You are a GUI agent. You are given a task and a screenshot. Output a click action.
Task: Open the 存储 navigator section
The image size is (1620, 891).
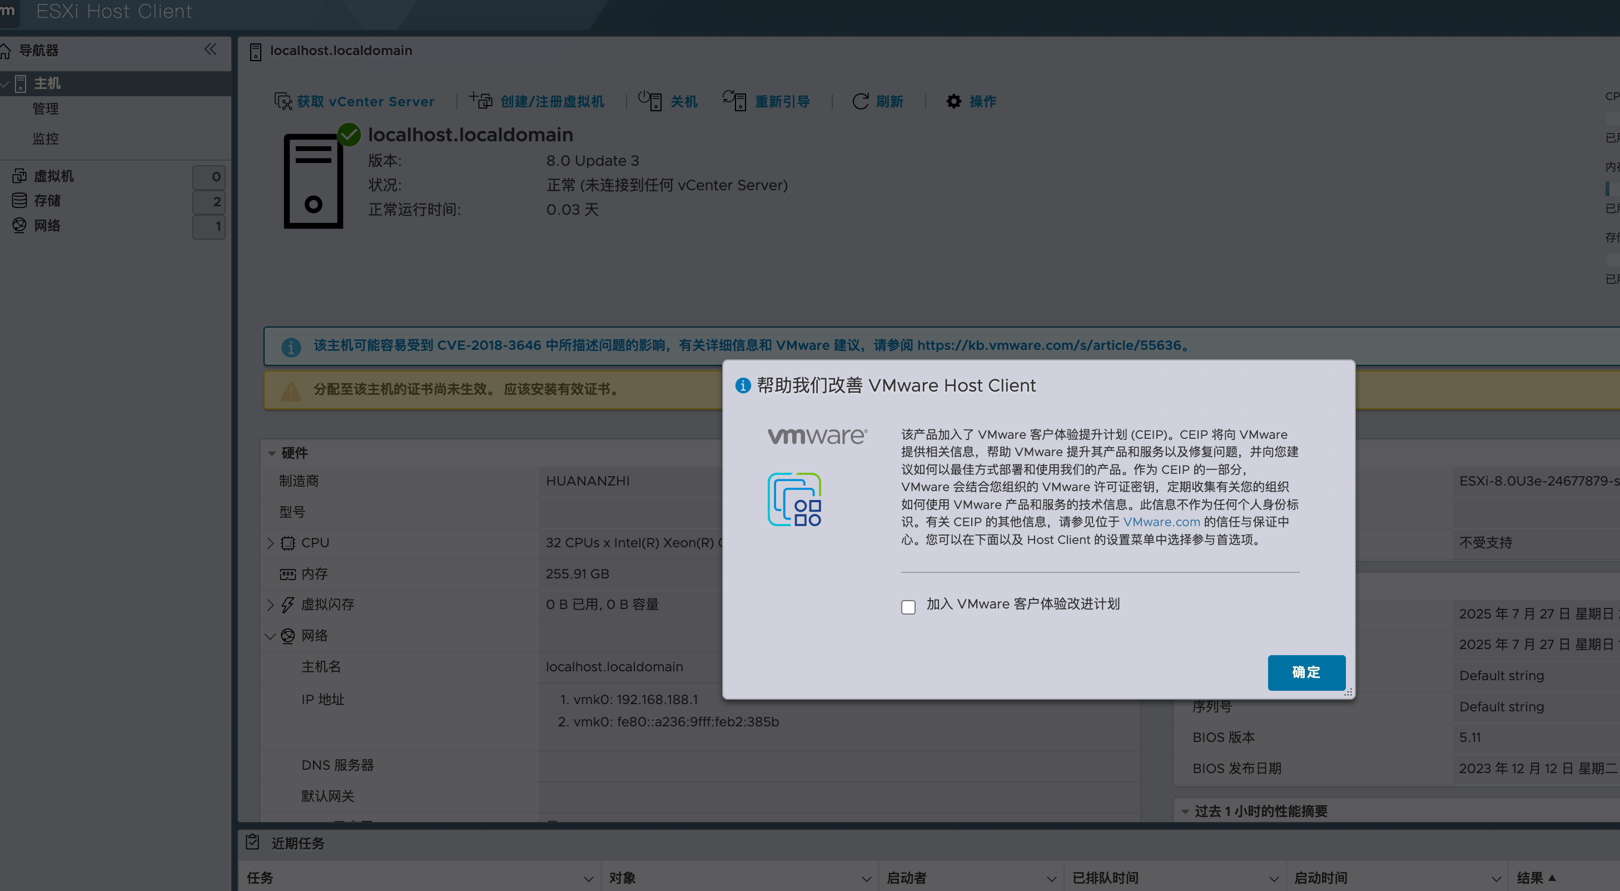47,201
